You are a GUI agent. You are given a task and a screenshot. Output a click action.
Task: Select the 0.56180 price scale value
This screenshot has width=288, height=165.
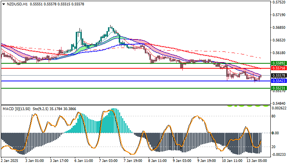click(279, 53)
